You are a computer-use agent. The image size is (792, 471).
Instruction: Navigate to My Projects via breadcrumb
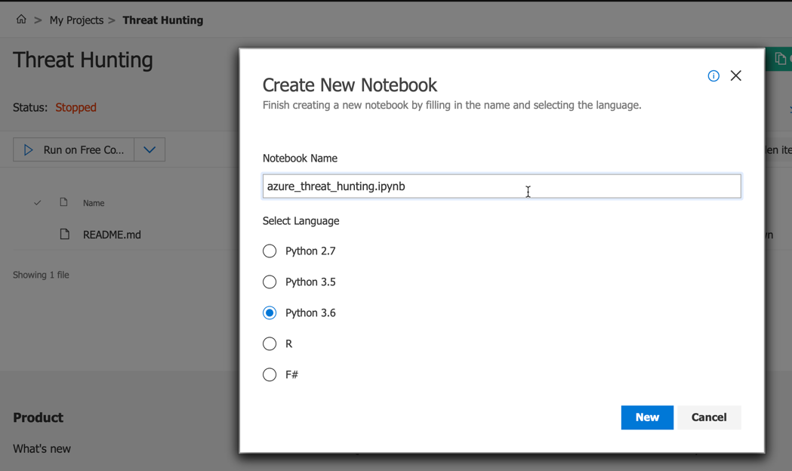coord(76,20)
